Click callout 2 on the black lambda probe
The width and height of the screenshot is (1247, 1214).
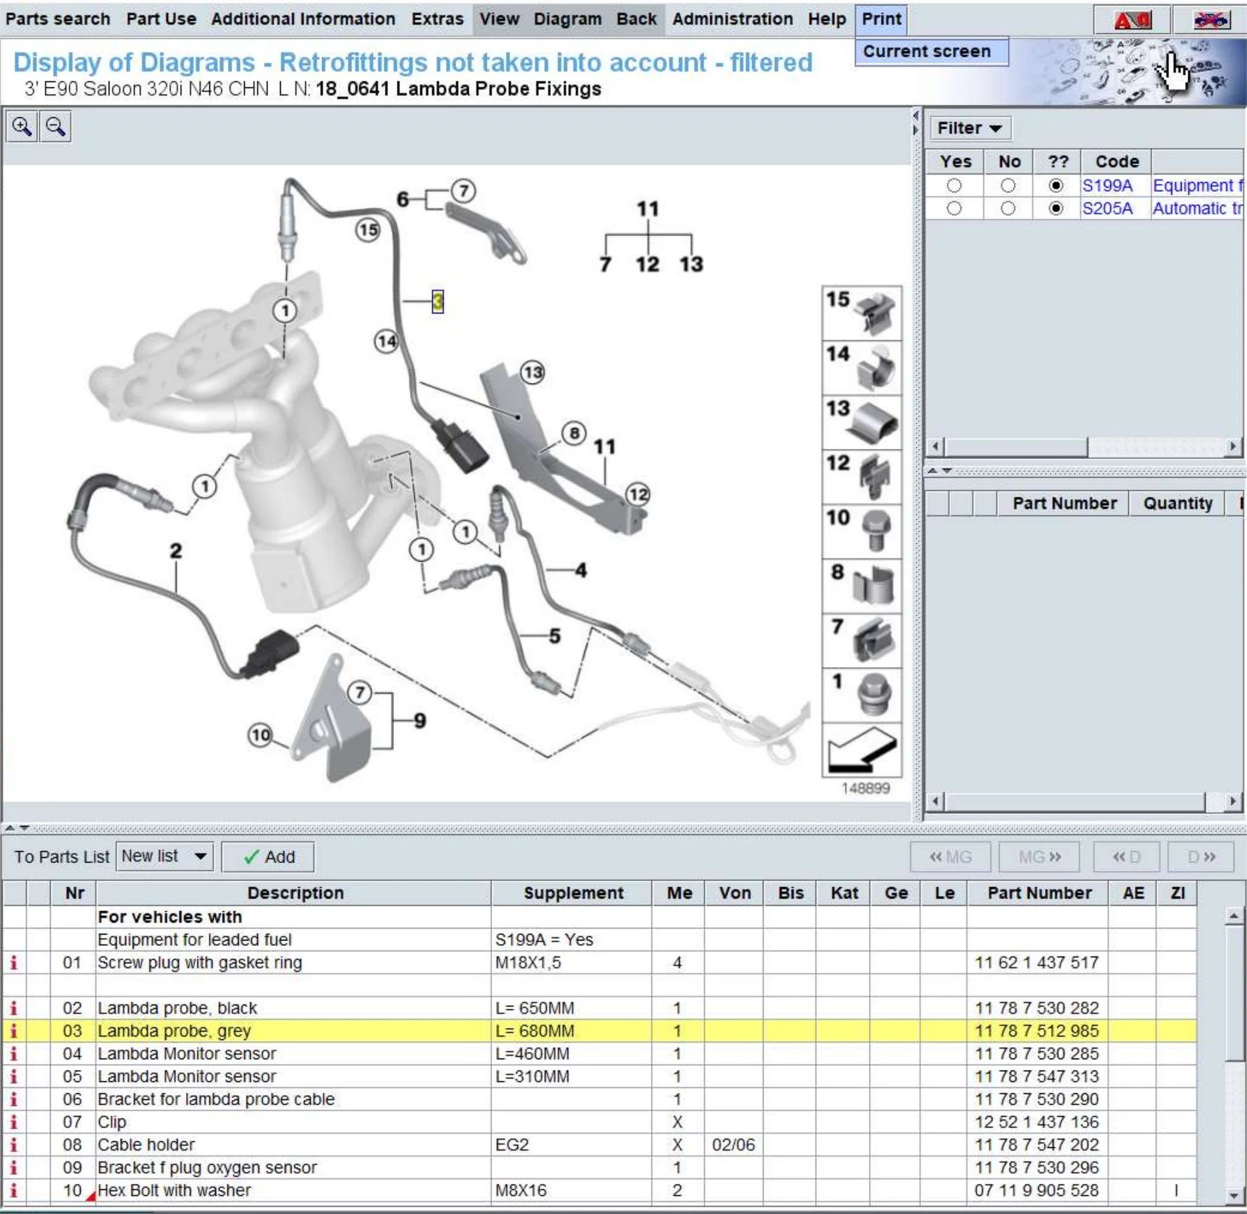click(x=175, y=551)
